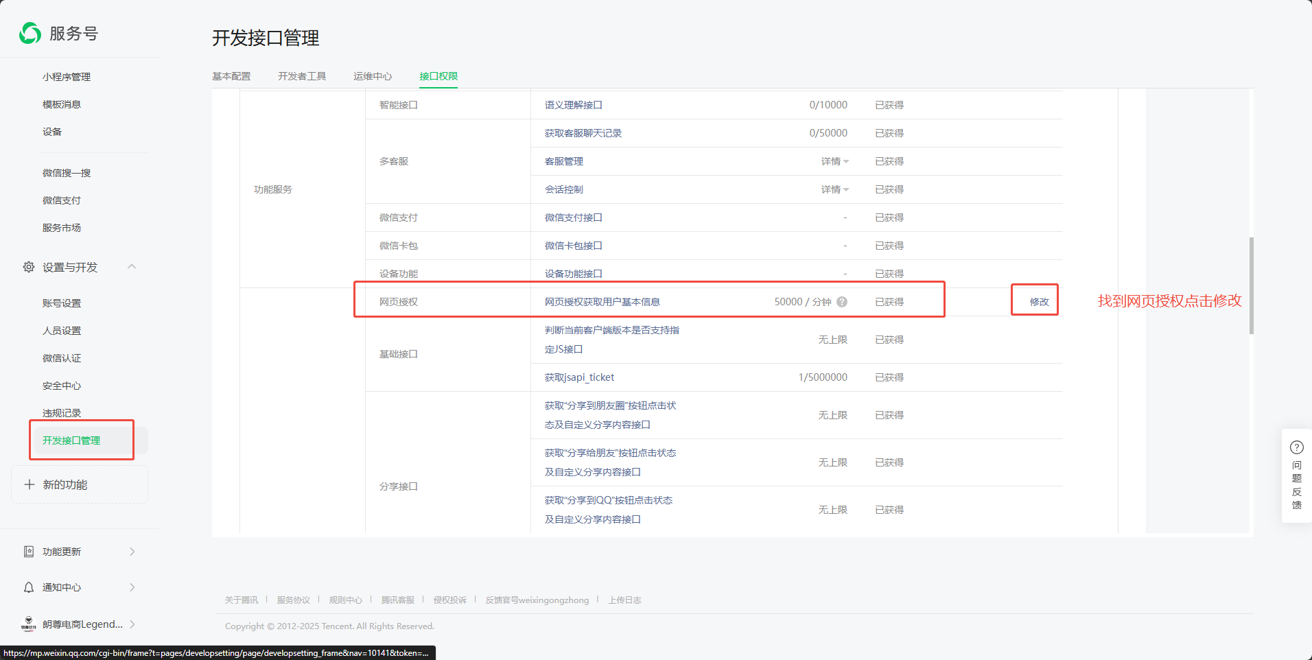Expand the 功能更新 arrow
Image resolution: width=1312 pixels, height=660 pixels.
pyautogui.click(x=132, y=552)
